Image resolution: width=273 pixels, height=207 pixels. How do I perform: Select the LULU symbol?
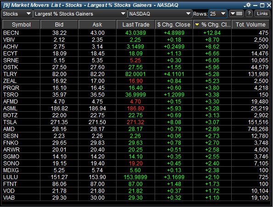(x=10, y=177)
